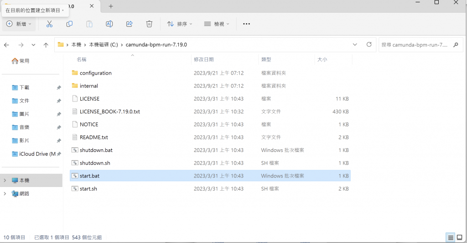The image size is (467, 243).
Task: Go up one folder level
Action: [46, 45]
